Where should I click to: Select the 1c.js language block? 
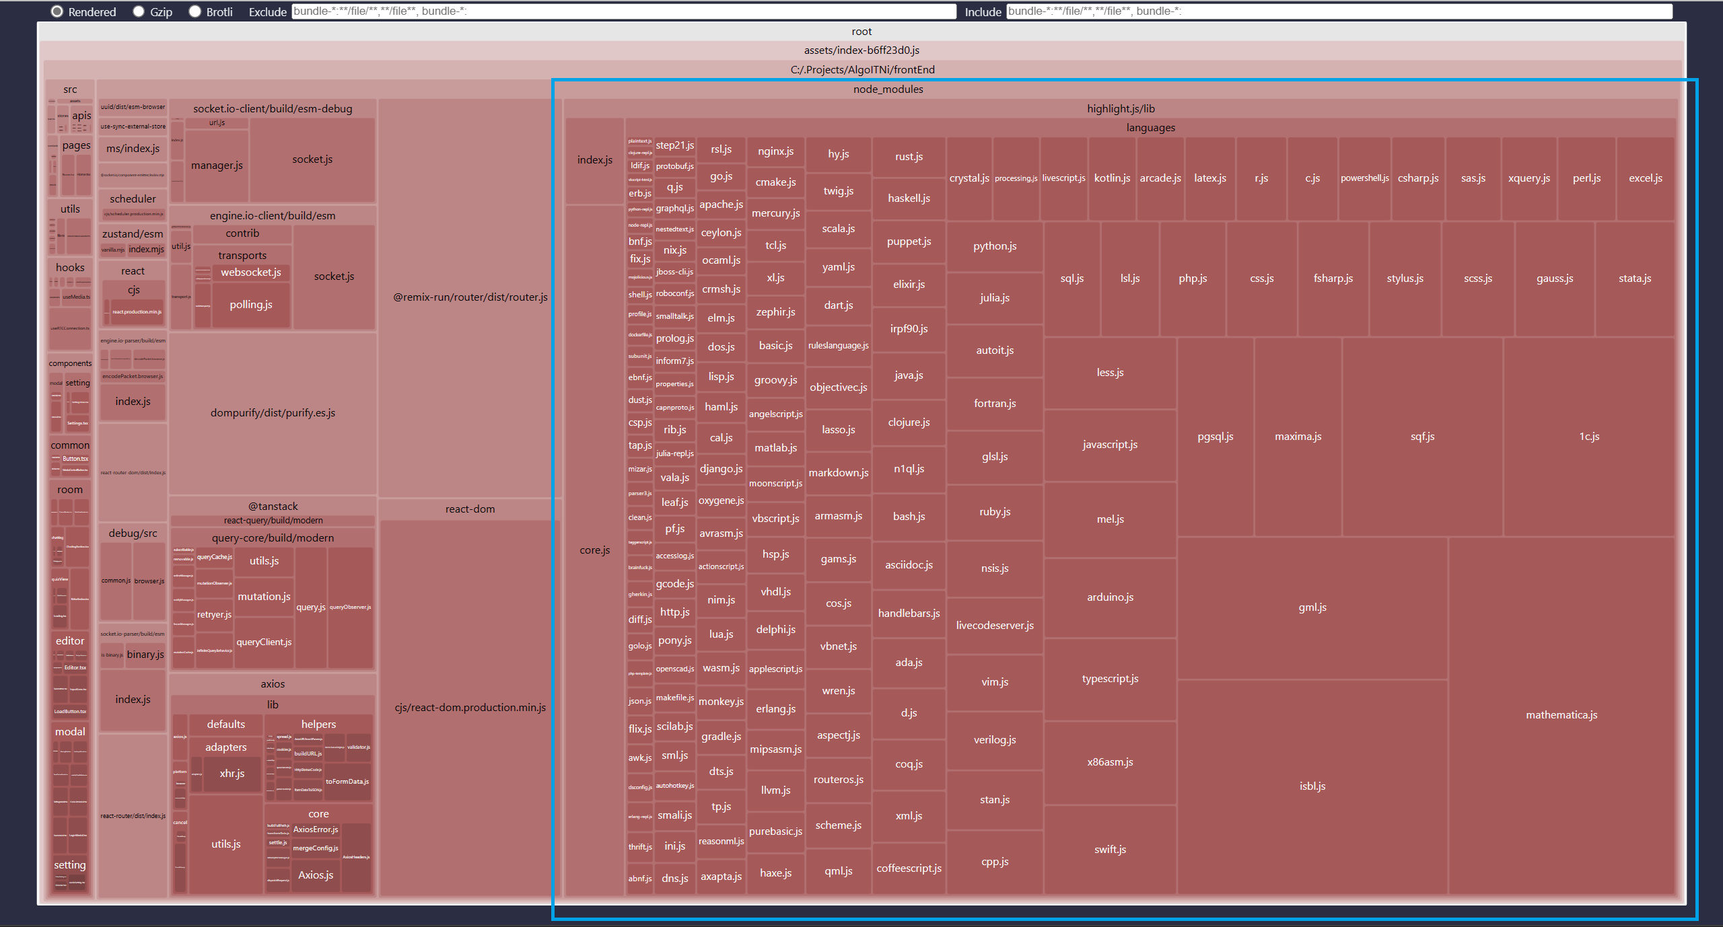point(1588,436)
